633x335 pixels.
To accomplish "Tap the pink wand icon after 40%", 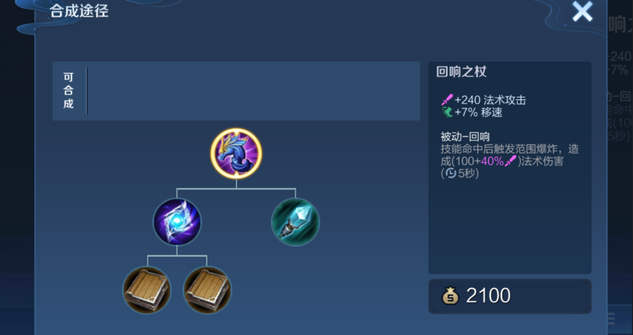I will (x=511, y=161).
